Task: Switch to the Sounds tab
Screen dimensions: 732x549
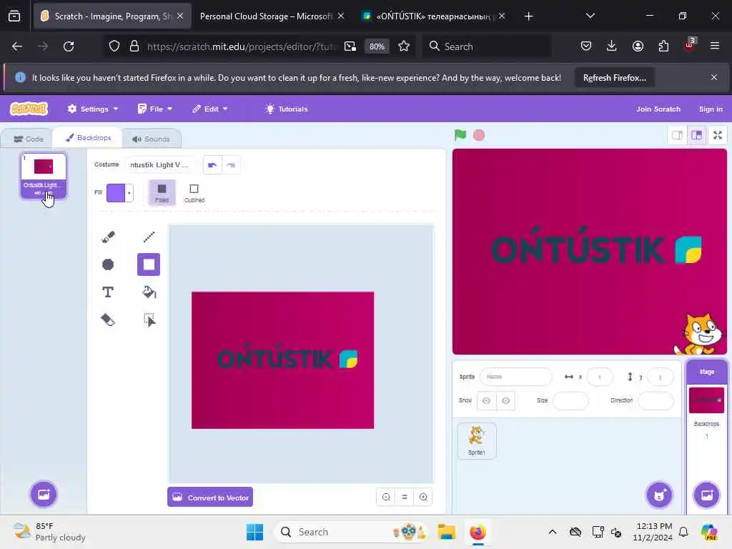Action: [151, 139]
